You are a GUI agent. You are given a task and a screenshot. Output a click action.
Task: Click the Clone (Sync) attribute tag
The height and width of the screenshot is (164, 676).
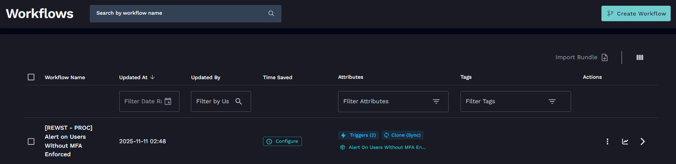tap(402, 135)
